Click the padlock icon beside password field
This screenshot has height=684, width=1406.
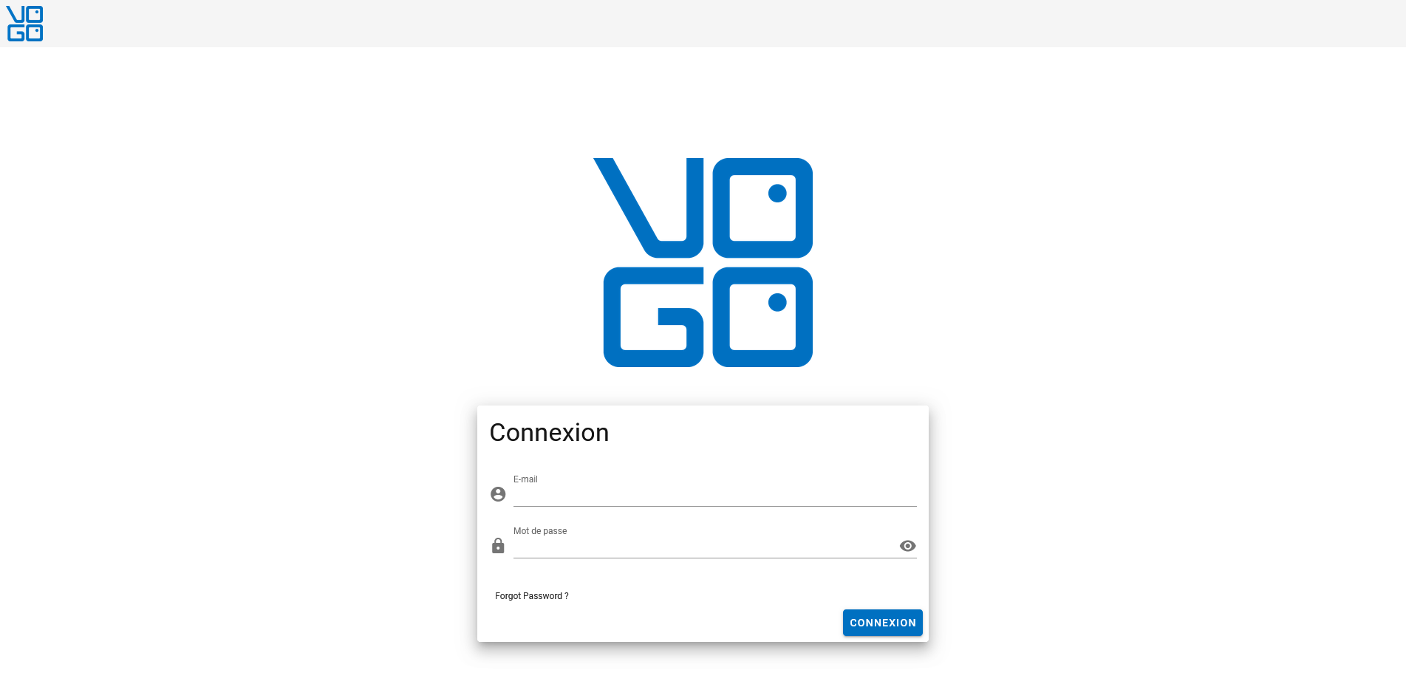[x=498, y=546]
